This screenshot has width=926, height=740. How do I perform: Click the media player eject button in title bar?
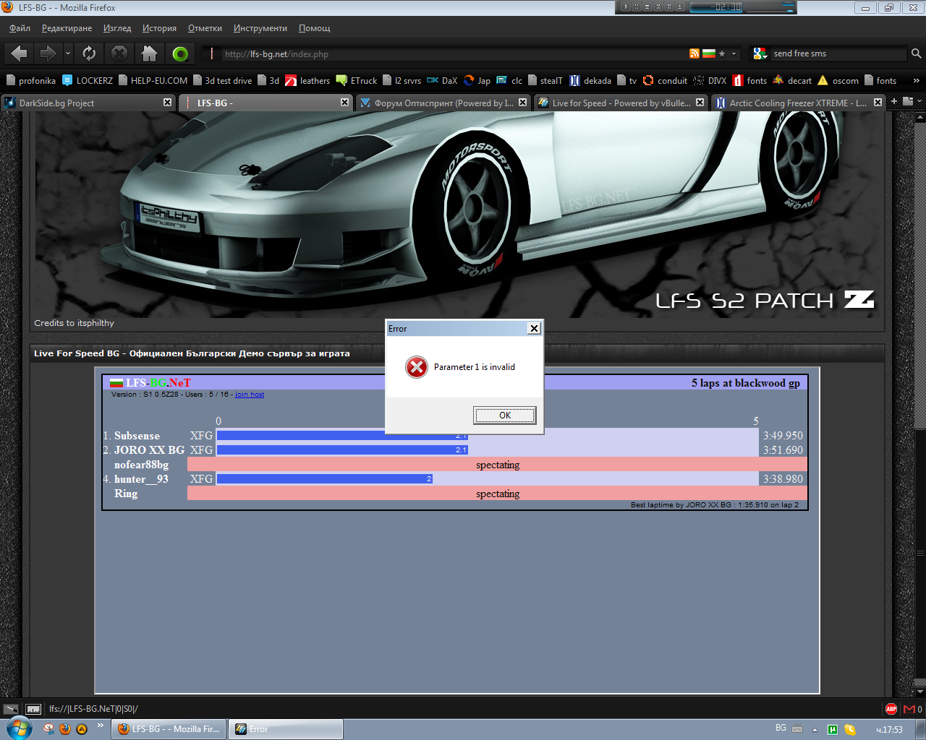click(679, 7)
